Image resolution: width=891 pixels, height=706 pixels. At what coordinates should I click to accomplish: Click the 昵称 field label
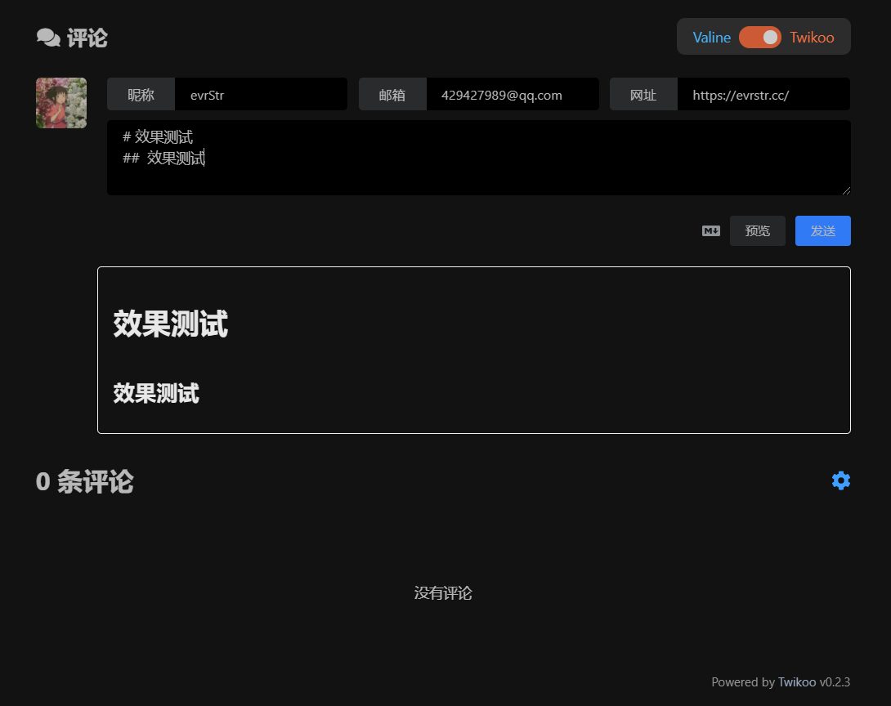141,94
